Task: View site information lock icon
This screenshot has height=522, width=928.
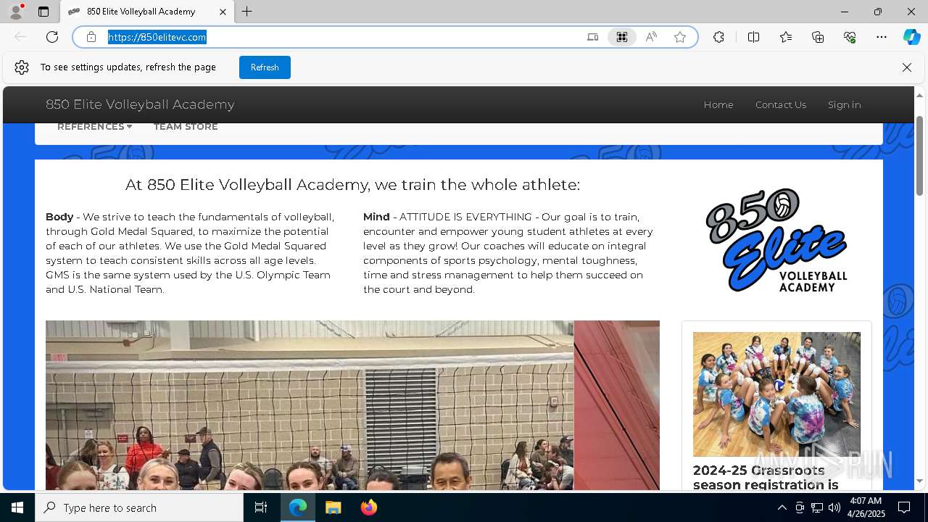Action: point(91,37)
